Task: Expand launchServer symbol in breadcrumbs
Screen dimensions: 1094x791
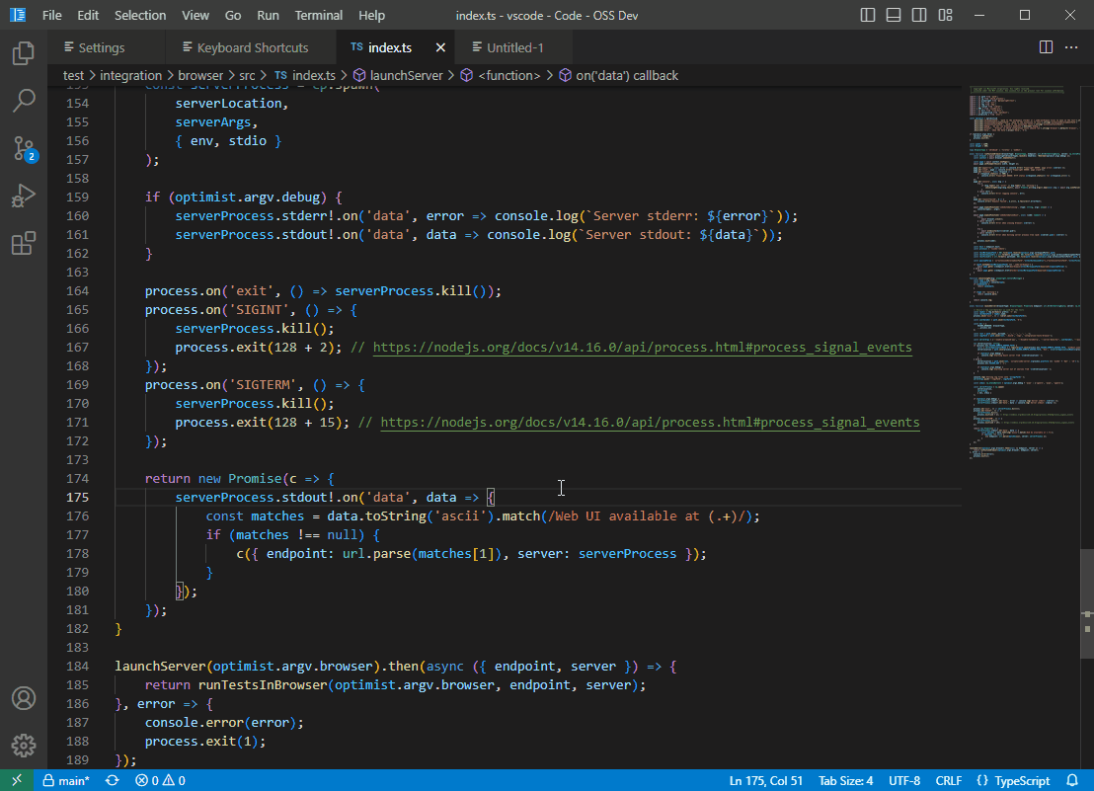Action: coord(403,75)
